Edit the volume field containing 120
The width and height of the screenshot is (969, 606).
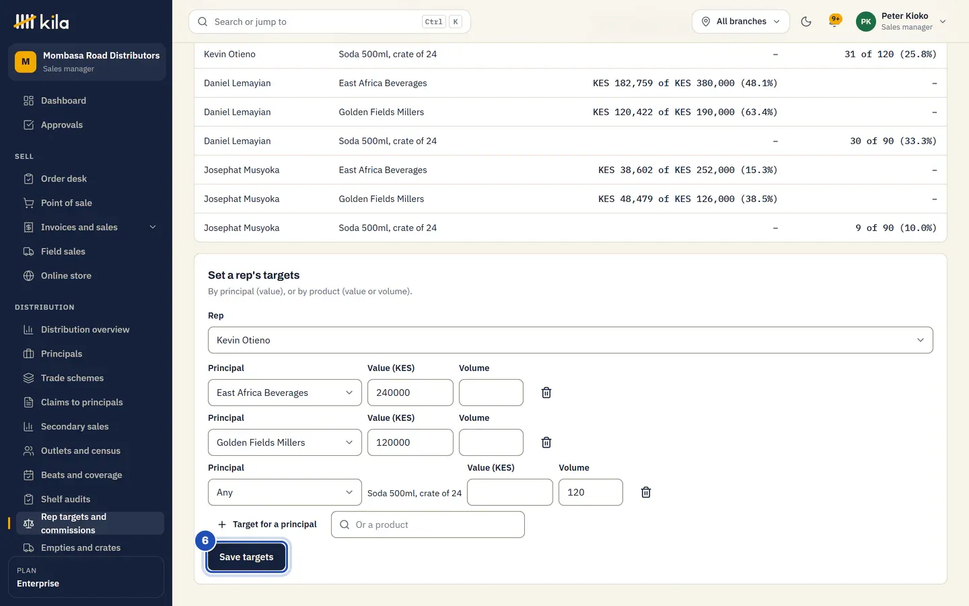pyautogui.click(x=591, y=492)
